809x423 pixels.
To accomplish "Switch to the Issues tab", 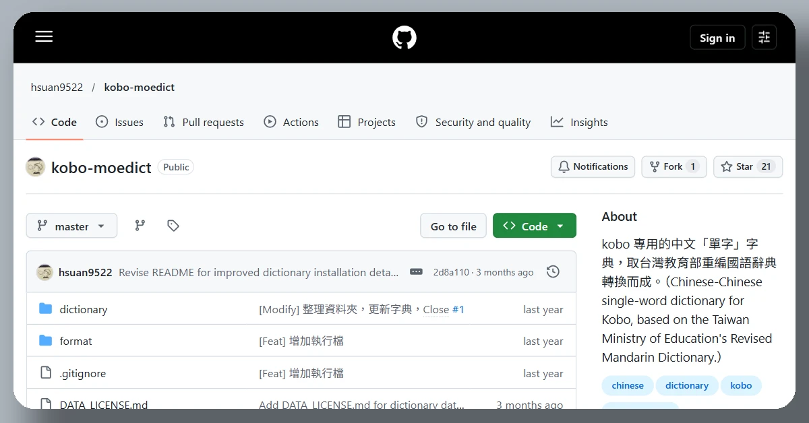I will click(119, 122).
